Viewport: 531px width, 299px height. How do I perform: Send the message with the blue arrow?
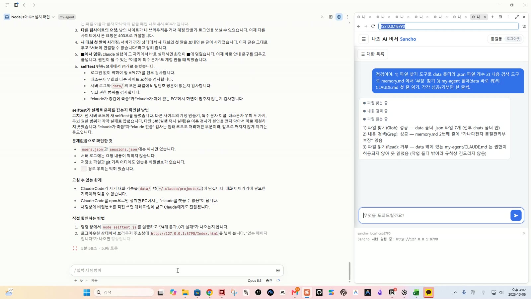[516, 215]
